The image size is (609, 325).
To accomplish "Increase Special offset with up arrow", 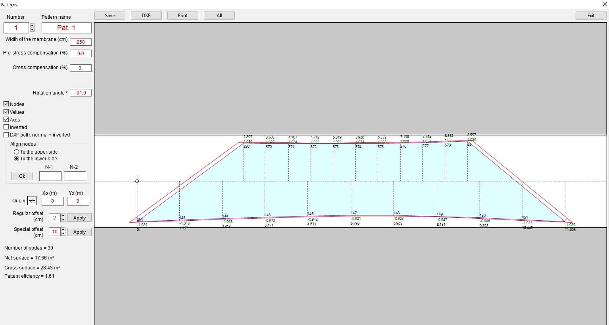I will click(63, 229).
